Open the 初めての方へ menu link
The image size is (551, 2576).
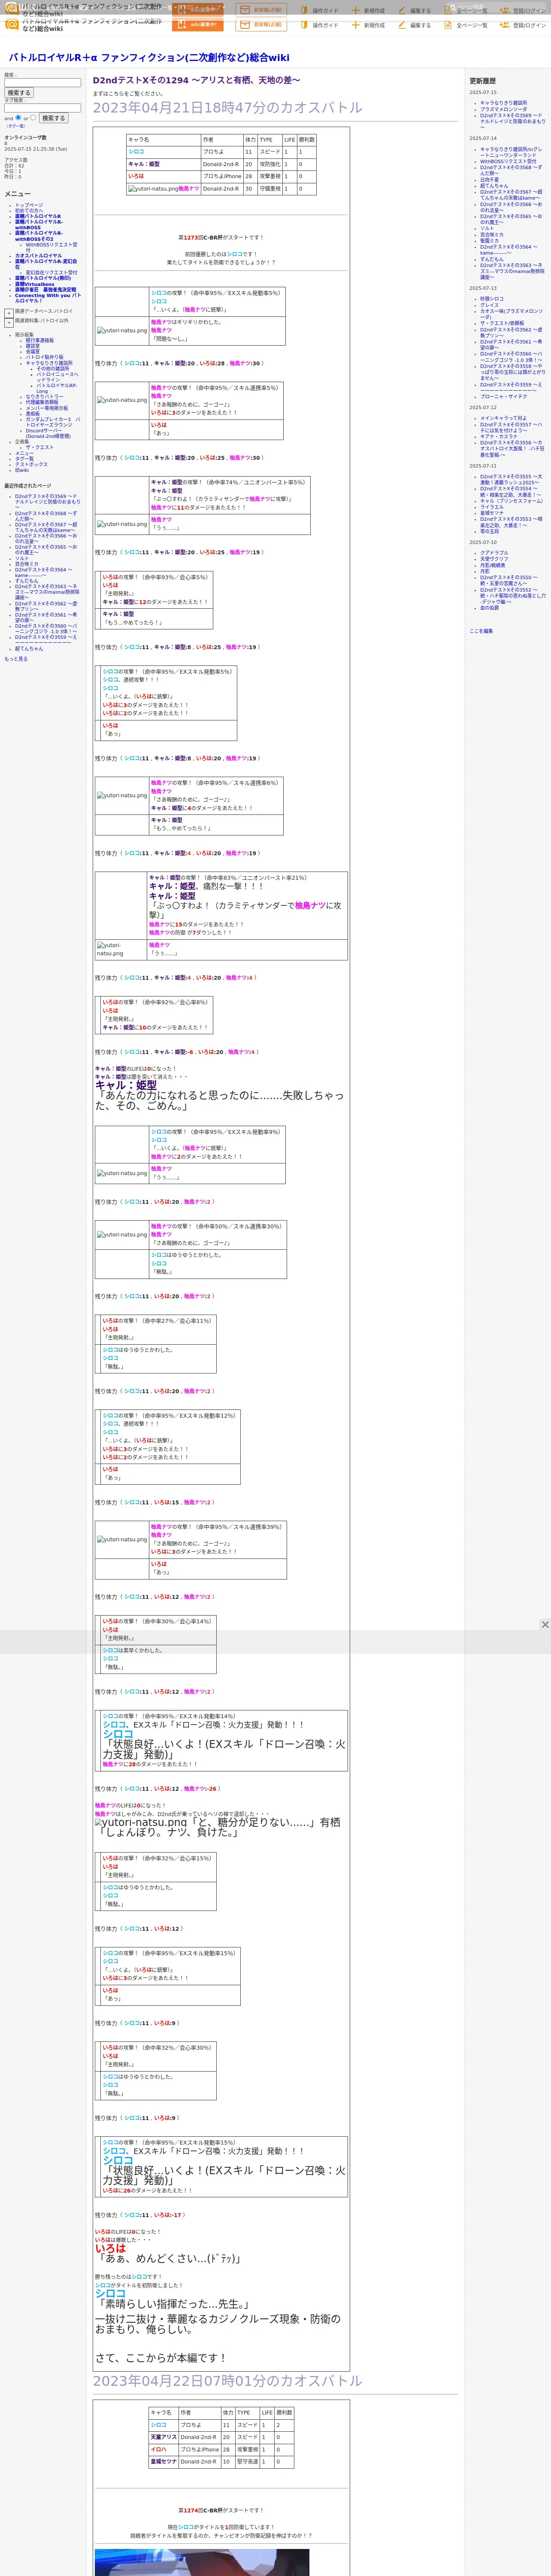tap(29, 211)
